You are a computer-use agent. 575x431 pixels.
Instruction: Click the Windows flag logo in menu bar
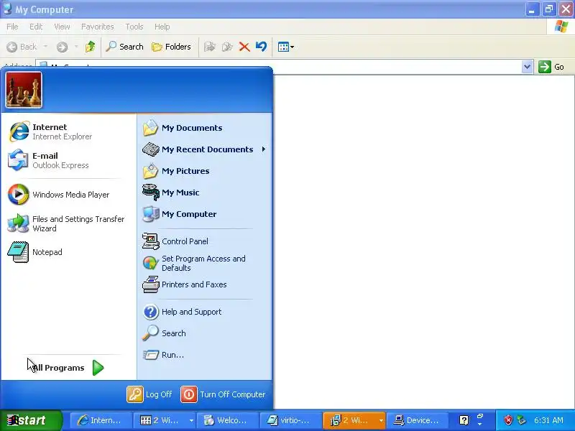pyautogui.click(x=561, y=27)
